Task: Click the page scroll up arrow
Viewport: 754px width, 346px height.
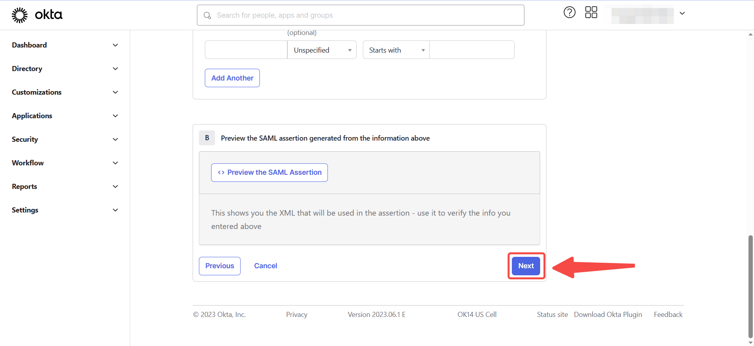Action: pos(750,34)
